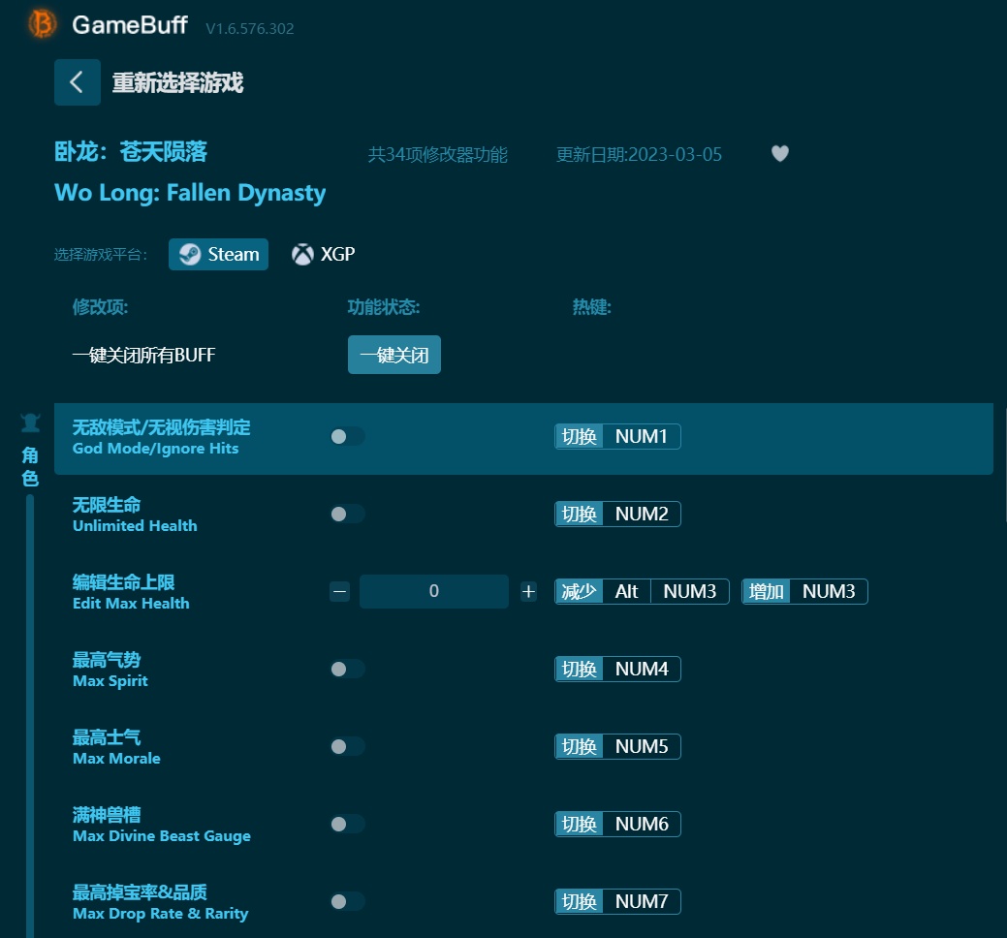Click the GameBuff flame logo icon
The height and width of the screenshot is (938, 1007).
click(43, 24)
